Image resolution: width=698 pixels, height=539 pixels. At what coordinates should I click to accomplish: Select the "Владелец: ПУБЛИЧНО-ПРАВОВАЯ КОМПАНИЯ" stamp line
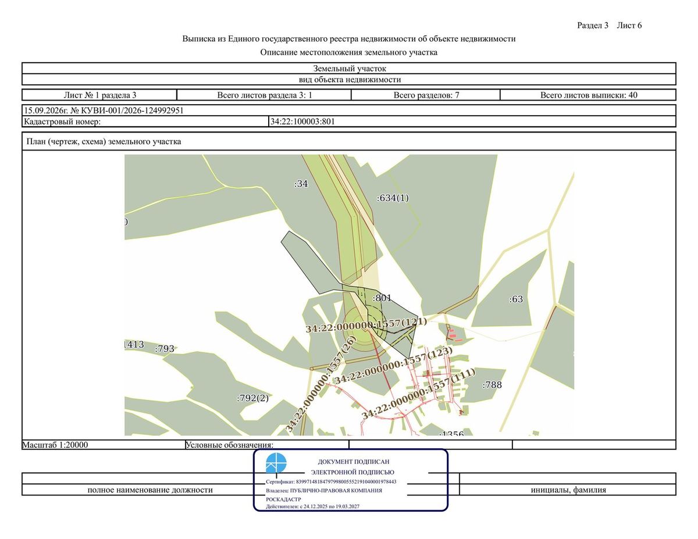tap(324, 490)
